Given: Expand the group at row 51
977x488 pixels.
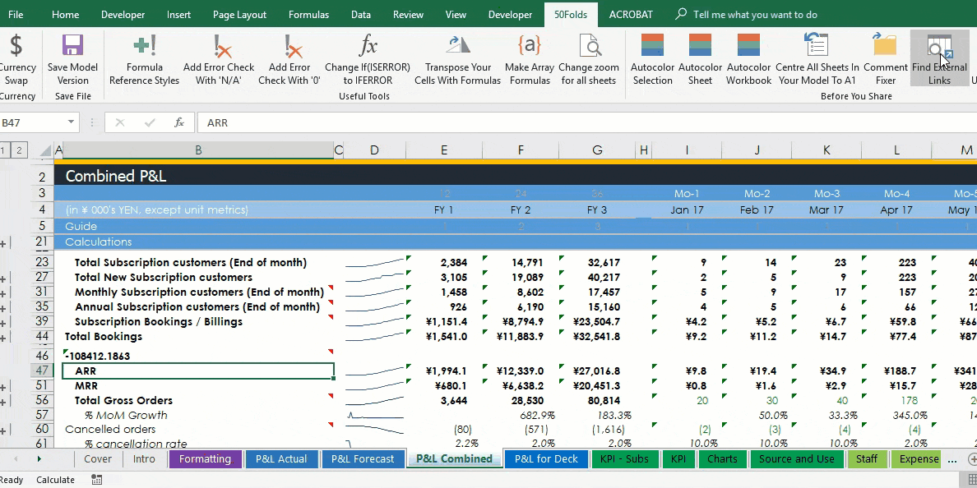Looking at the screenshot, I should (4, 387).
